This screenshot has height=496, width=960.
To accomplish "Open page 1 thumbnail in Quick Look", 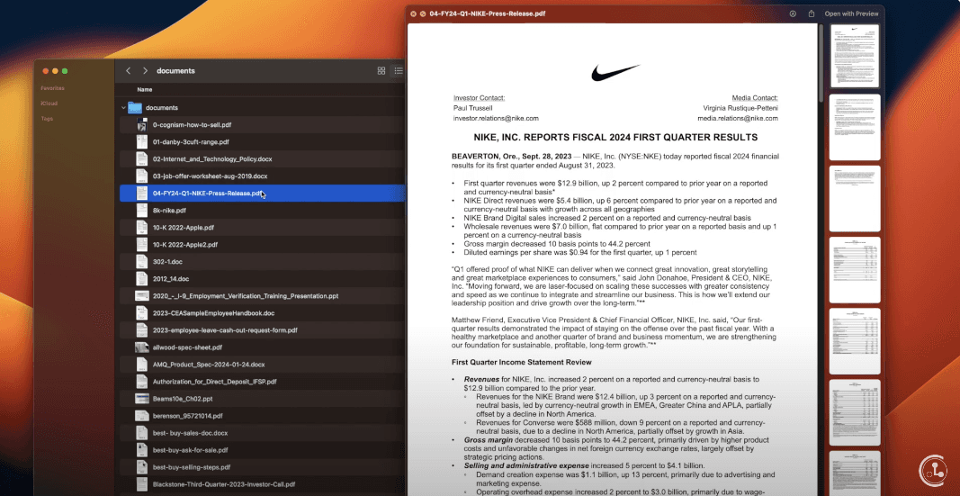I will pos(855,56).
